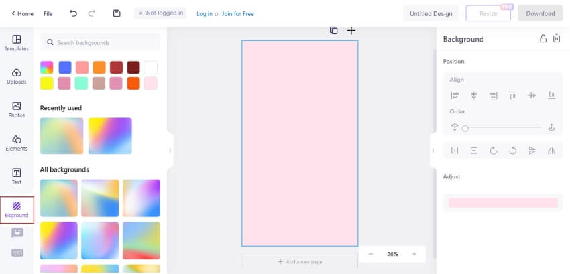The height and width of the screenshot is (274, 570).
Task: Distribute horizontally
Action: point(455,151)
